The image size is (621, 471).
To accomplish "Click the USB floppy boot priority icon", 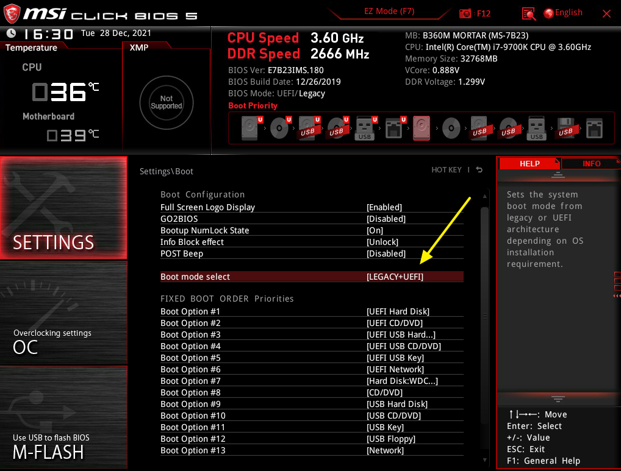I will point(565,128).
